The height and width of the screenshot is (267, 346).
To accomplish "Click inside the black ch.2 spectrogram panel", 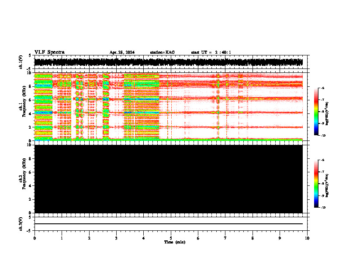I will (169, 179).
